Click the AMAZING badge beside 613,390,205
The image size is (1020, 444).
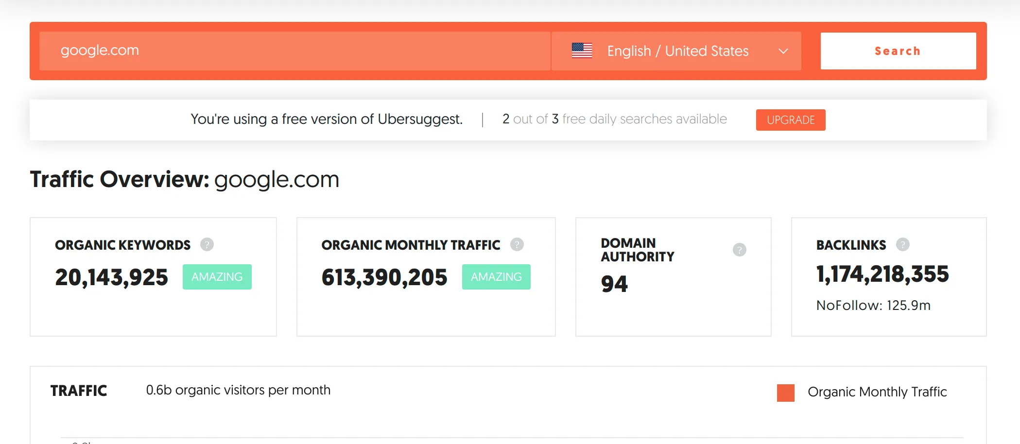click(x=496, y=277)
